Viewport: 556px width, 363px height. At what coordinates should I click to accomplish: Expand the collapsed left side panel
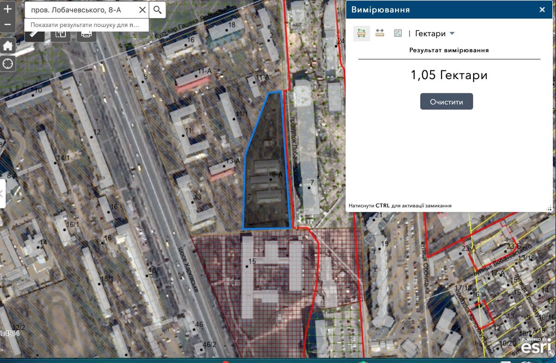[x=2, y=193]
